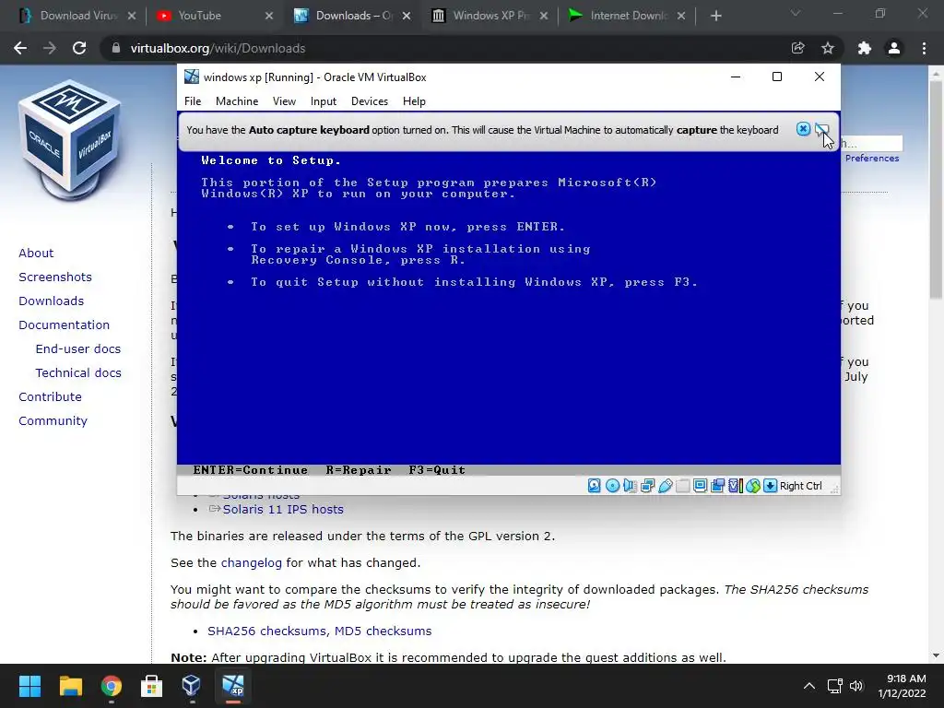This screenshot has height=708, width=944.
Task: Open the Contribute link in sidebar
Action: pyautogui.click(x=50, y=396)
